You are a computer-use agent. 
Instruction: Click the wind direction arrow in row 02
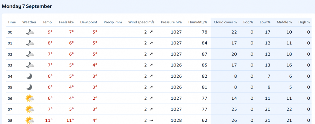(x=151, y=54)
